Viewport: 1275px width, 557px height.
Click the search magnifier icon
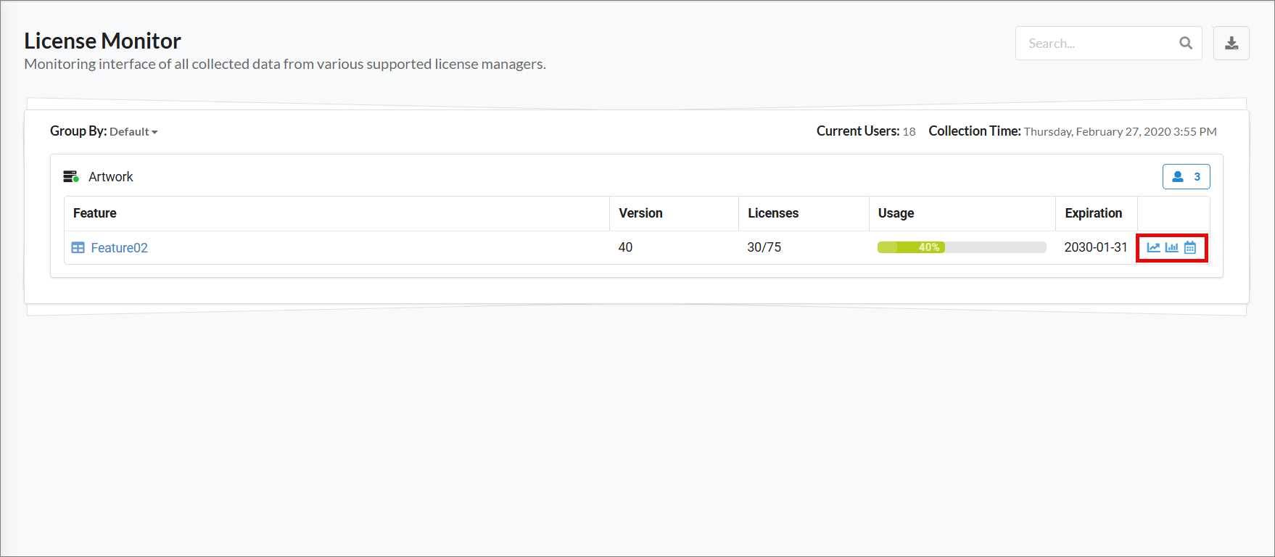click(1186, 43)
